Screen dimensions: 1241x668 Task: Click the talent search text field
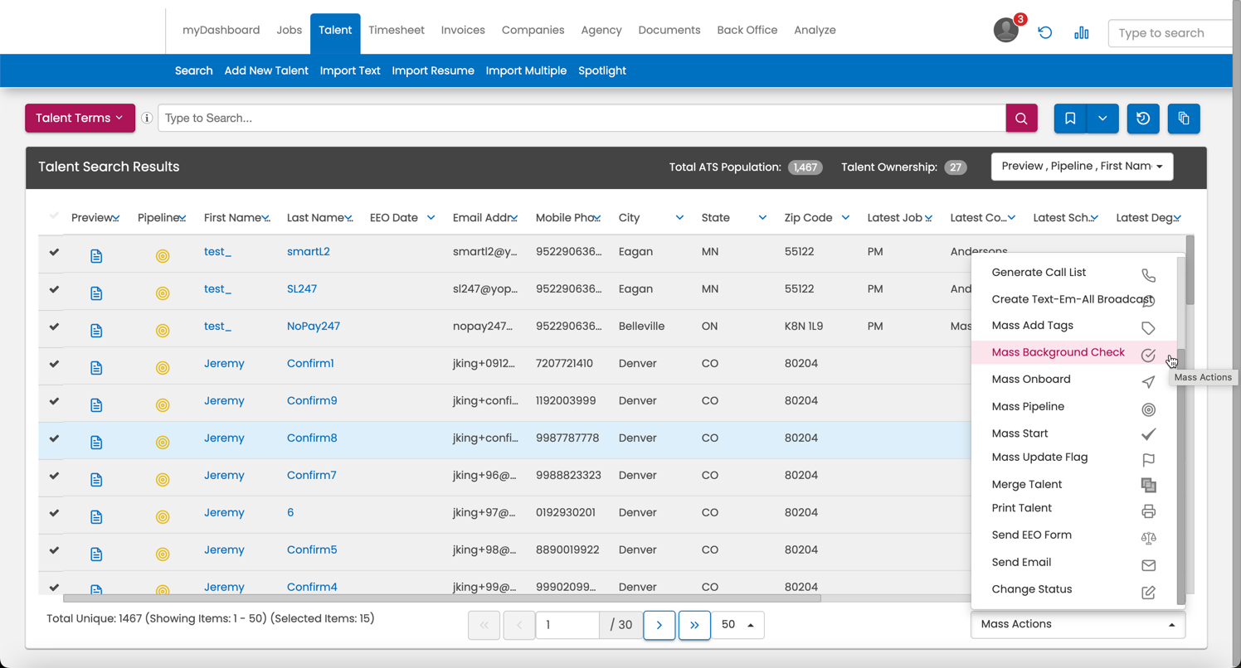[x=582, y=118]
